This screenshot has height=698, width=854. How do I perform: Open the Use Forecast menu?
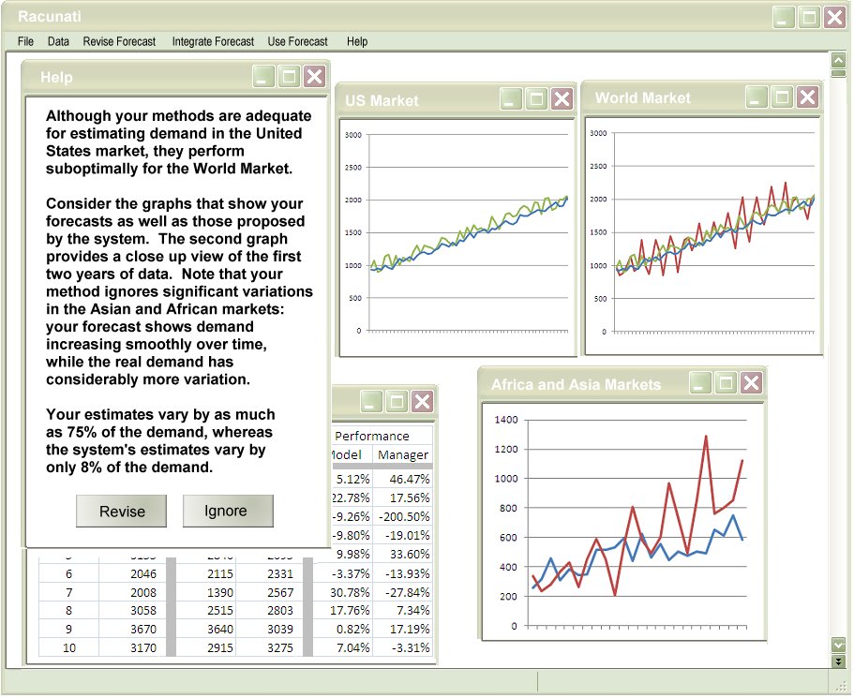(x=297, y=41)
